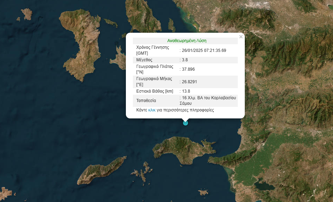
Task: Click the 'Αναθεωρημένη Λύση' popup heading
Action: click(x=187, y=41)
